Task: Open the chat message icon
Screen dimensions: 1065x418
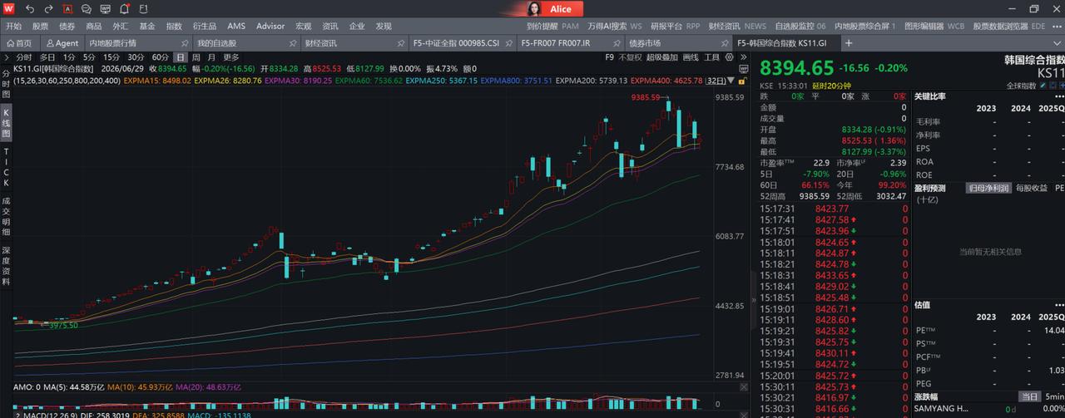Action: coord(86,9)
